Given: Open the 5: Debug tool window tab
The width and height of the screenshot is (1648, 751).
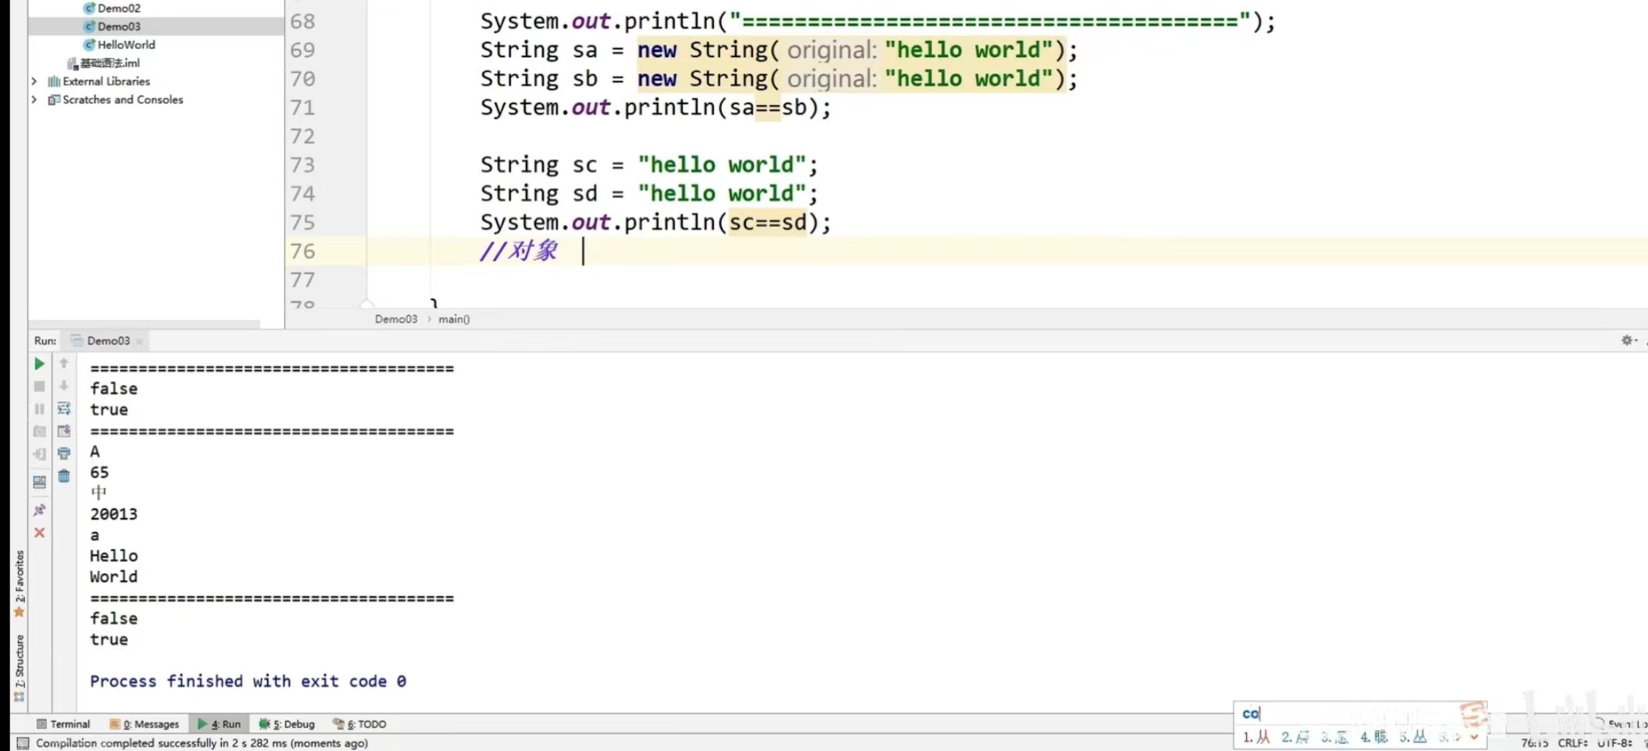Looking at the screenshot, I should click(287, 724).
